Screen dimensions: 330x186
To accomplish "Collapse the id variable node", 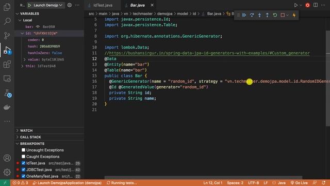I will [22, 33].
